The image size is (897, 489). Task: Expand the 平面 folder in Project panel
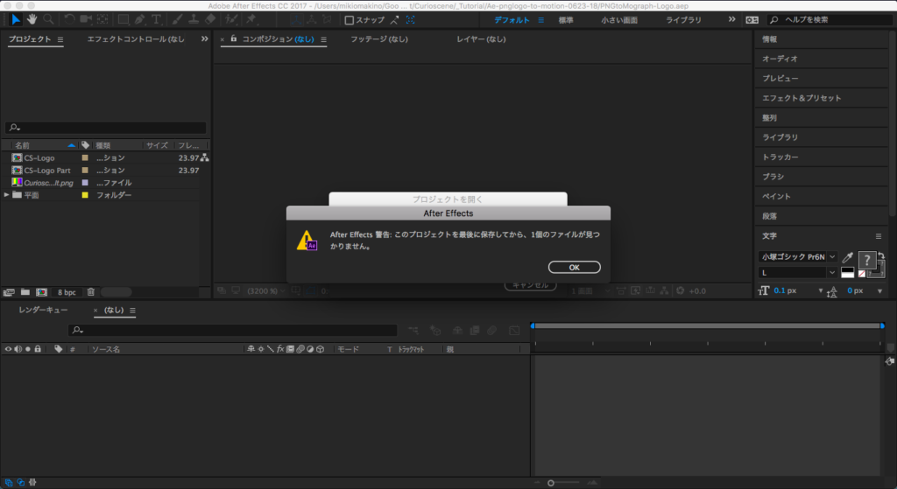pyautogui.click(x=7, y=195)
